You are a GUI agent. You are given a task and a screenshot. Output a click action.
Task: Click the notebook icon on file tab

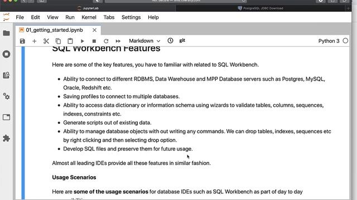point(22,30)
